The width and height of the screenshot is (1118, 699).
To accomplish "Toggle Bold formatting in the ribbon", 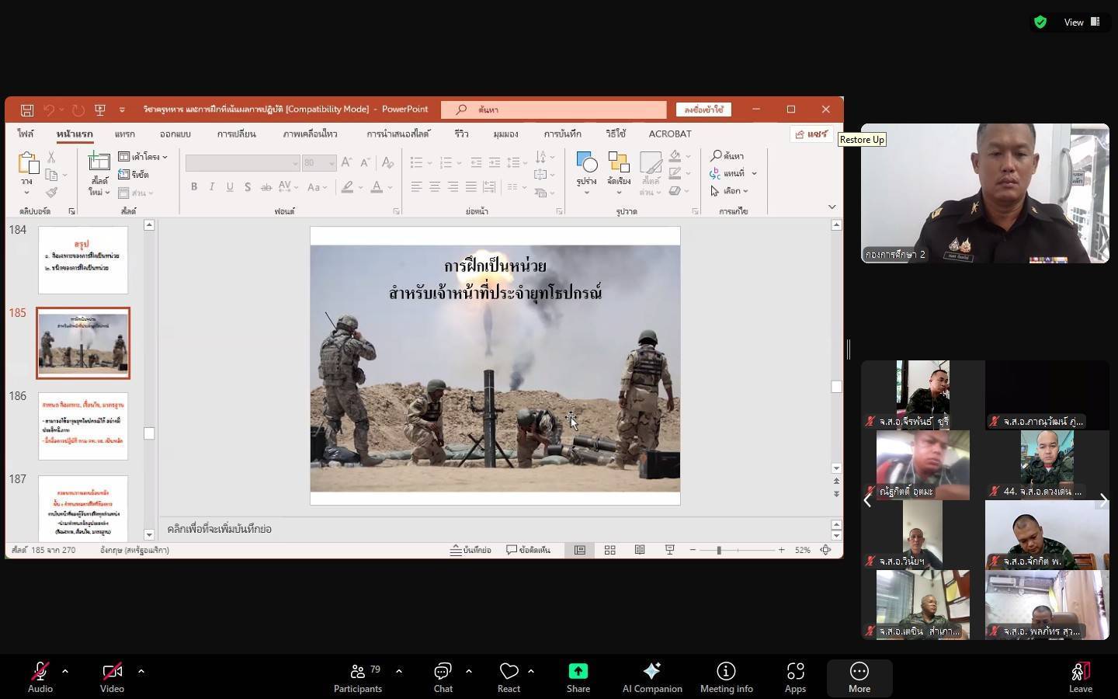I will coord(194,186).
